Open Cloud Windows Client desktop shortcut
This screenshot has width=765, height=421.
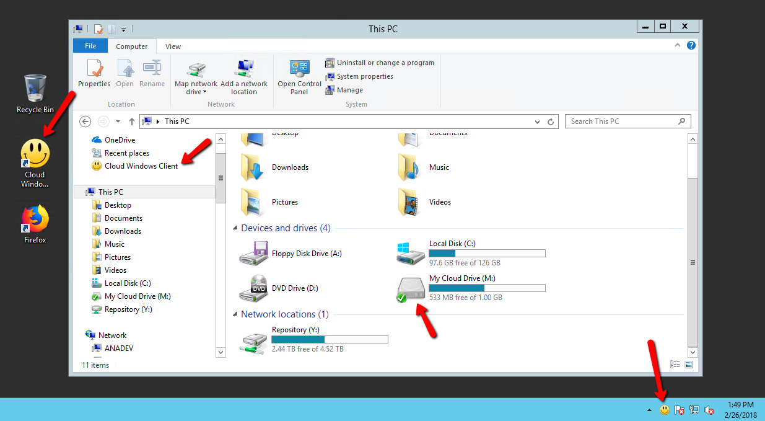(x=35, y=155)
